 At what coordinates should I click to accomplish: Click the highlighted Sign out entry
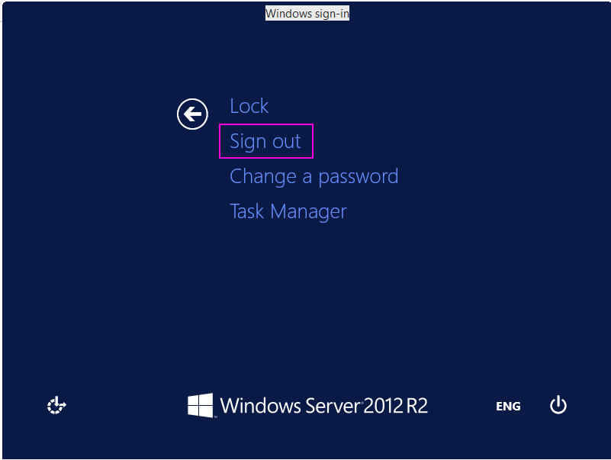tap(265, 141)
